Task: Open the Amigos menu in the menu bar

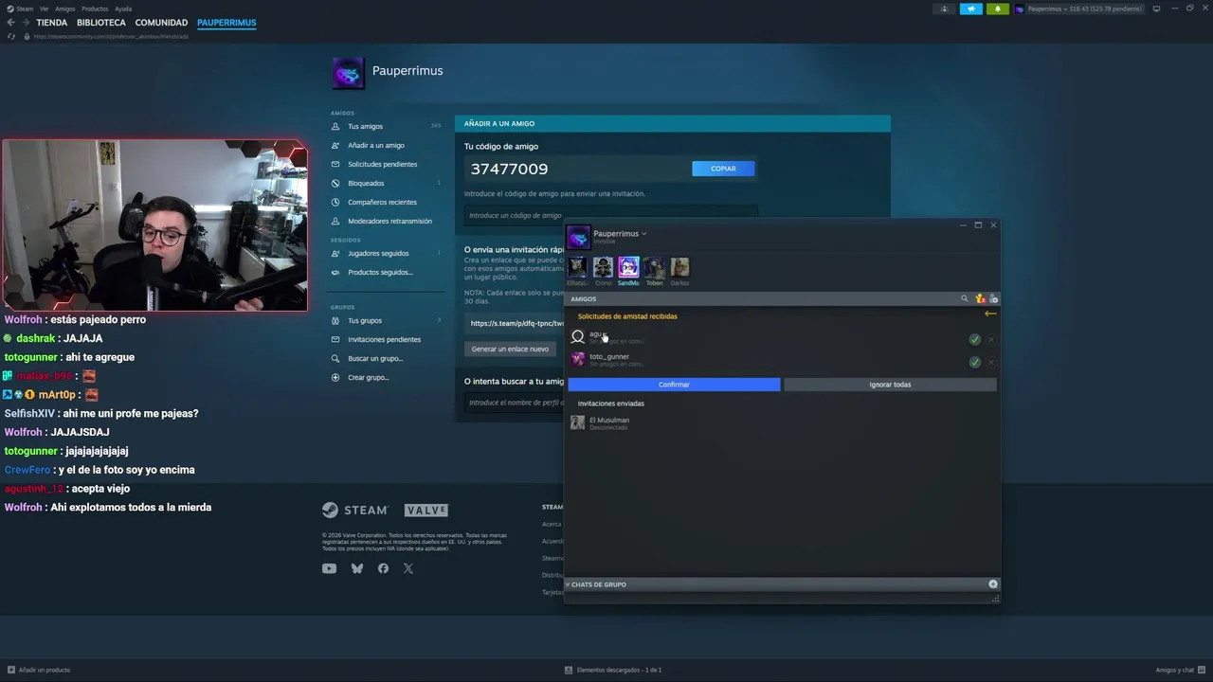Action: [64, 9]
